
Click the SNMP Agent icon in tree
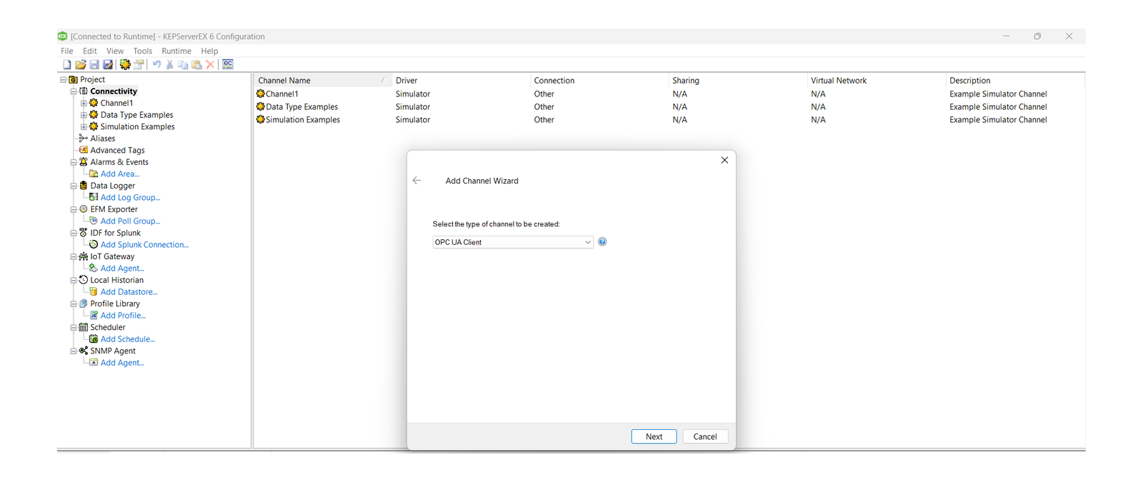(x=84, y=351)
